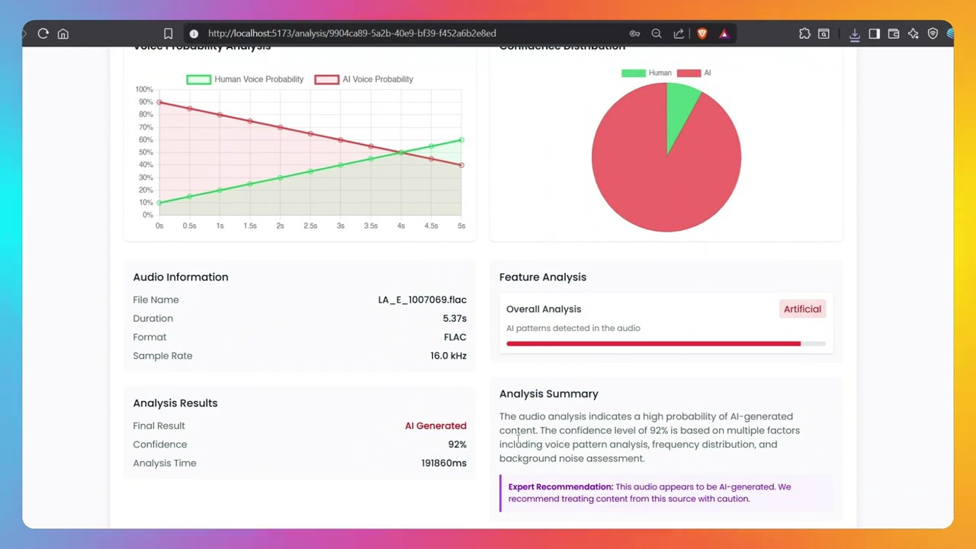976x549 pixels.
Task: Click the Artificial result badge
Action: point(802,309)
